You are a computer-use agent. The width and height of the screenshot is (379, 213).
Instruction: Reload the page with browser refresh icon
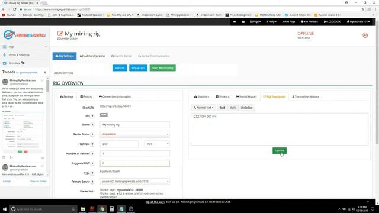tap(14, 9)
